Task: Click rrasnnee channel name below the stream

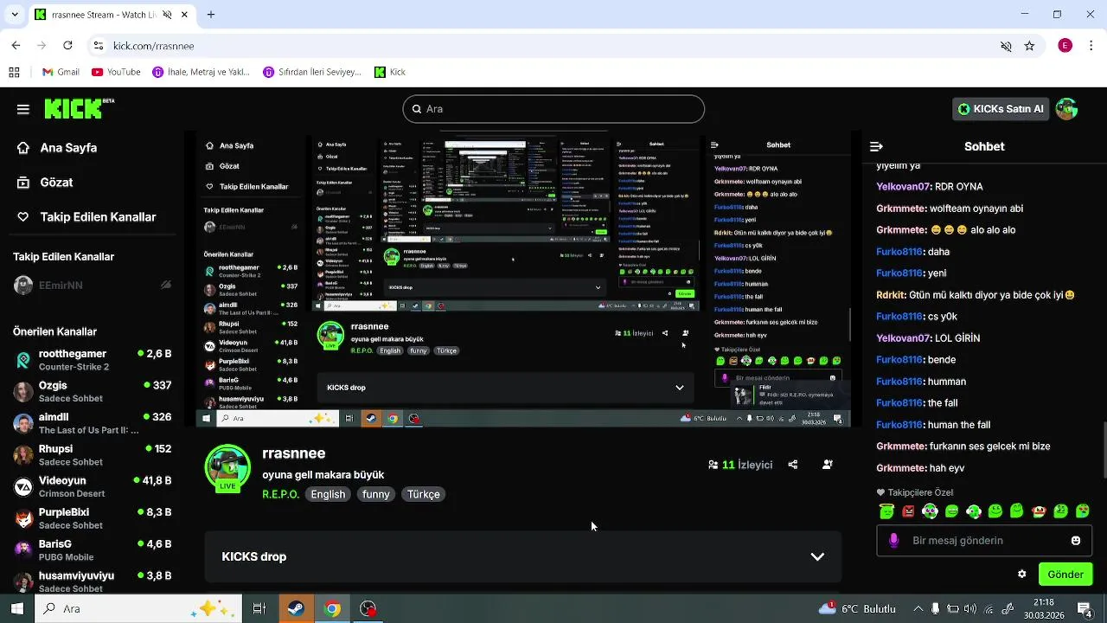Action: (294, 453)
